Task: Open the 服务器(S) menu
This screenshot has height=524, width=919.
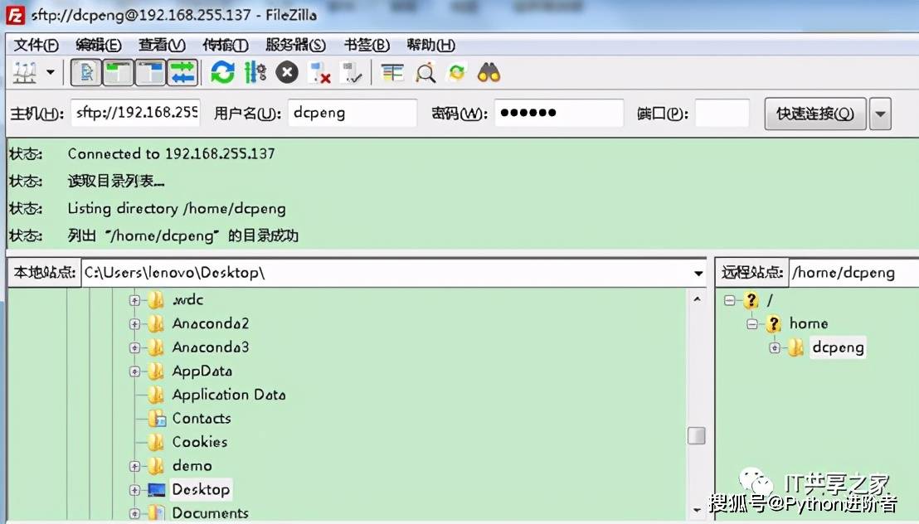Action: (295, 45)
